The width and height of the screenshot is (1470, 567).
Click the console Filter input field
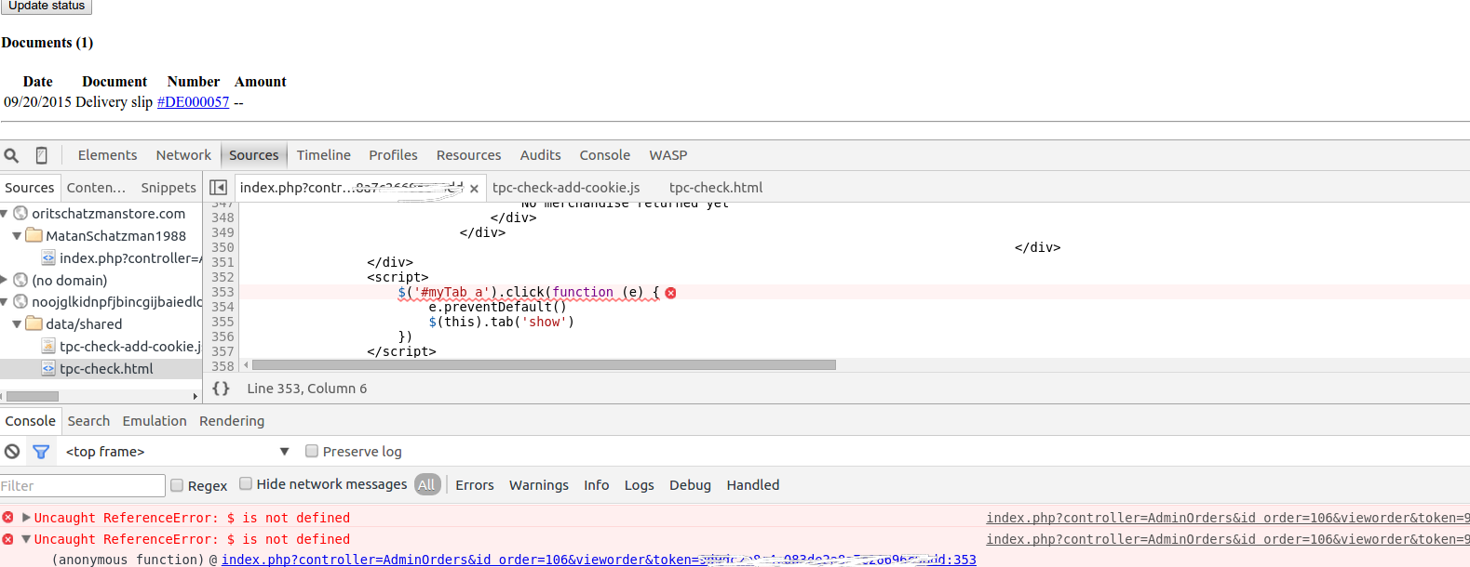pos(83,486)
